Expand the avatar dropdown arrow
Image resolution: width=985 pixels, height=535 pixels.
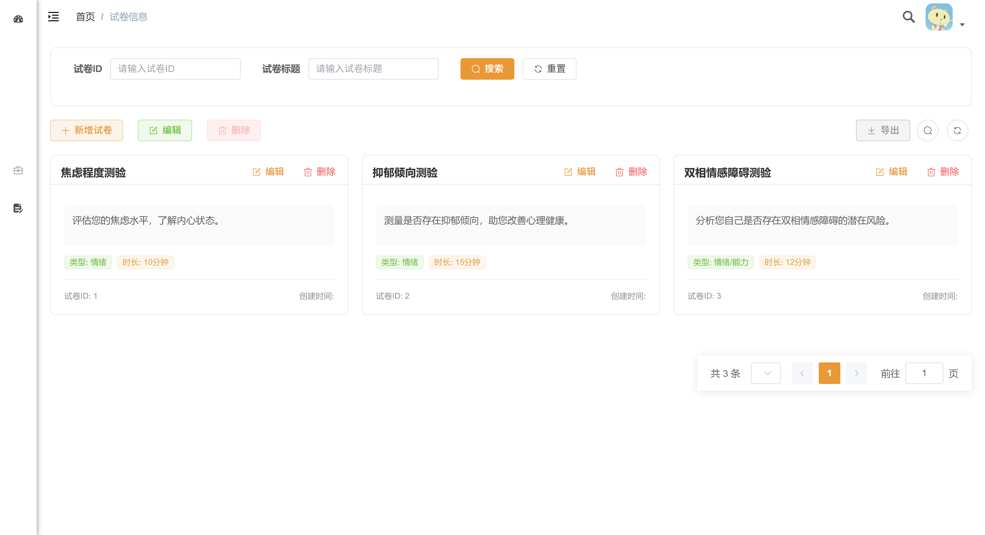(962, 25)
